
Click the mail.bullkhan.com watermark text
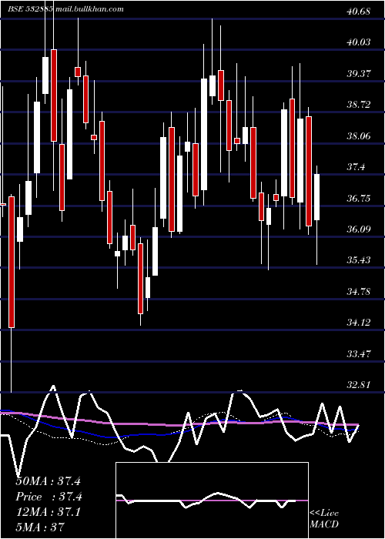tap(89, 9)
